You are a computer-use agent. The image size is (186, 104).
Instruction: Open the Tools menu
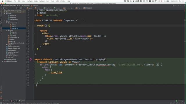pyautogui.click(x=52, y=1)
